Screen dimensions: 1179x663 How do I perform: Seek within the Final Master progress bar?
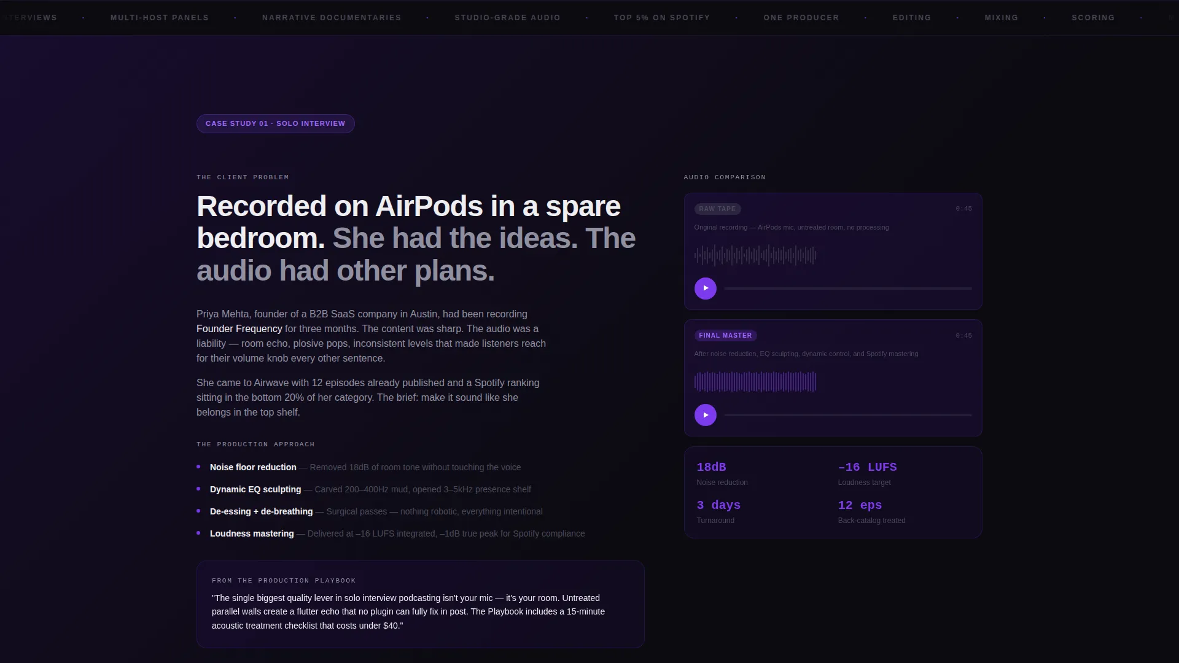(x=847, y=415)
